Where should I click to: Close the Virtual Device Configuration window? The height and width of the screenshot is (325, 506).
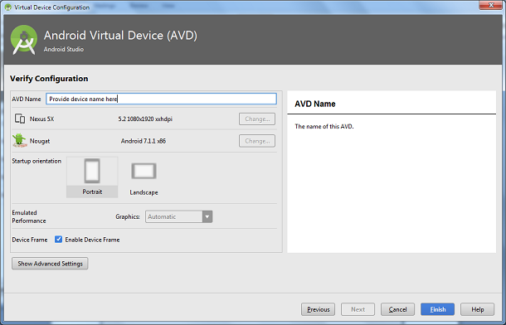click(x=491, y=5)
